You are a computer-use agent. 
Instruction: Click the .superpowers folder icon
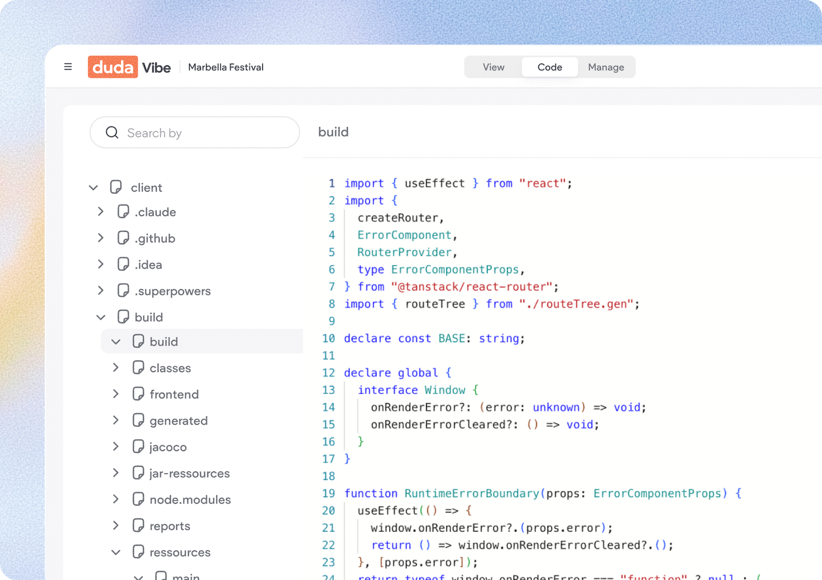(x=123, y=291)
